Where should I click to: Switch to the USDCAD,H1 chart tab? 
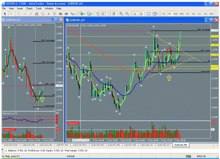click(x=147, y=145)
